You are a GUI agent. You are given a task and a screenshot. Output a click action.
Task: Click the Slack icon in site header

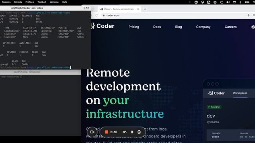point(253,27)
